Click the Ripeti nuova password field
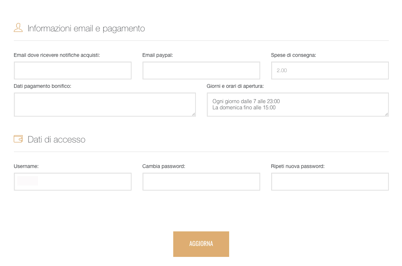This screenshot has height=266, width=402. 330,182
